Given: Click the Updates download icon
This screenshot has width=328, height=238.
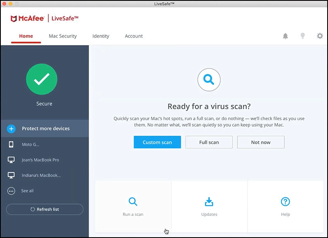Looking at the screenshot, I should (209, 202).
